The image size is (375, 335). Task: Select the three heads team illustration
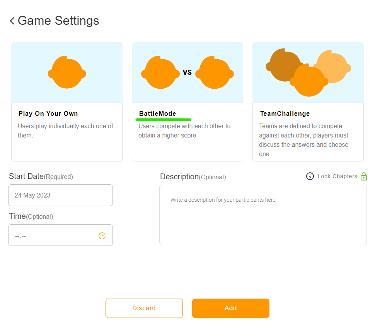308,72
